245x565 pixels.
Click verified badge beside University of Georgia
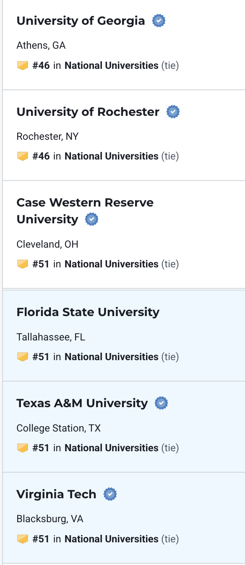(159, 21)
